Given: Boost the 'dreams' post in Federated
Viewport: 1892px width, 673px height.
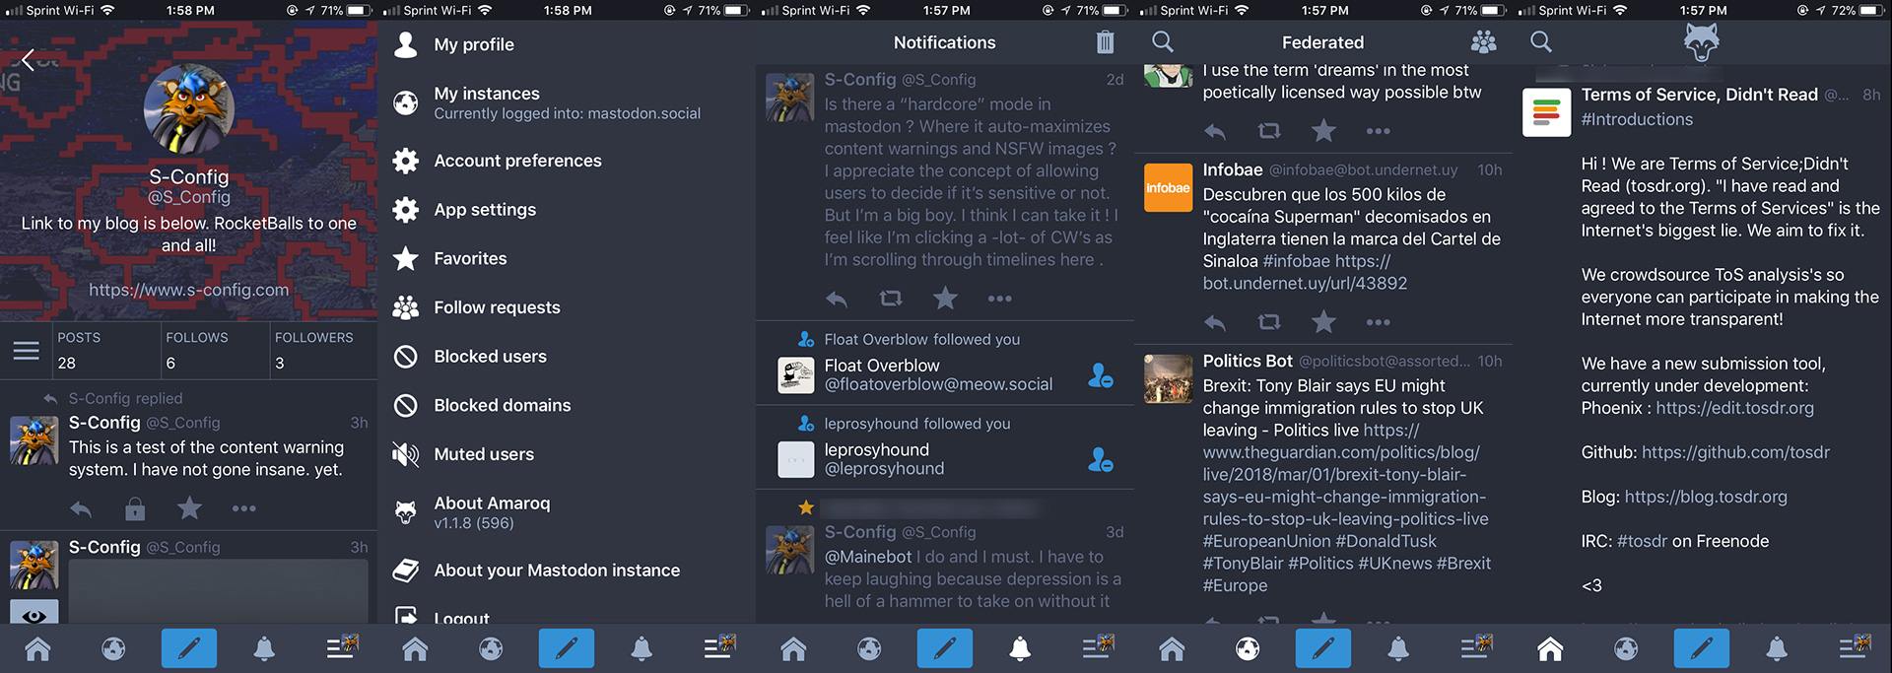Looking at the screenshot, I should coord(1269,130).
